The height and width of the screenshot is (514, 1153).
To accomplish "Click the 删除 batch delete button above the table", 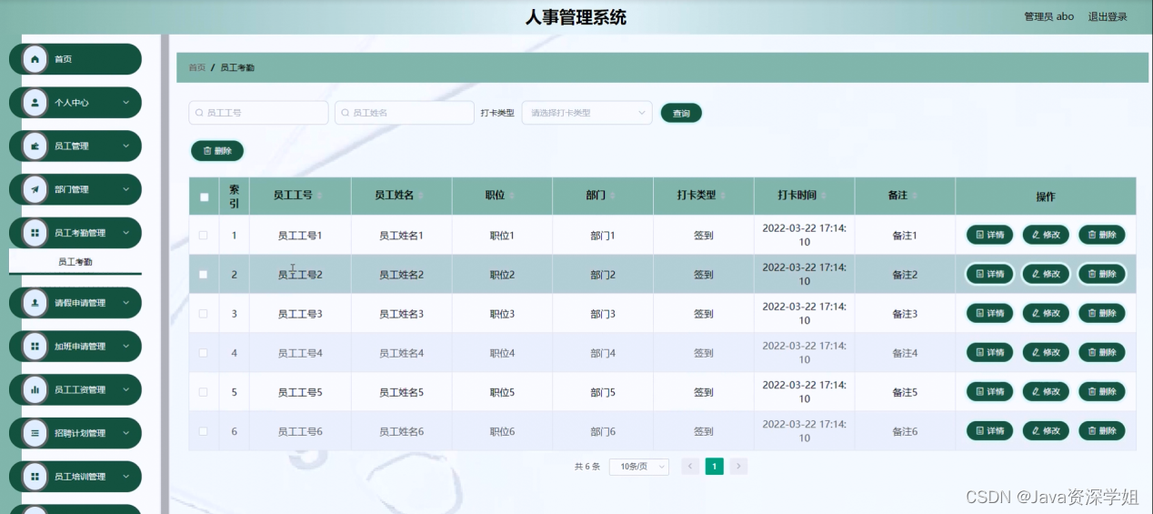I will pyautogui.click(x=217, y=151).
